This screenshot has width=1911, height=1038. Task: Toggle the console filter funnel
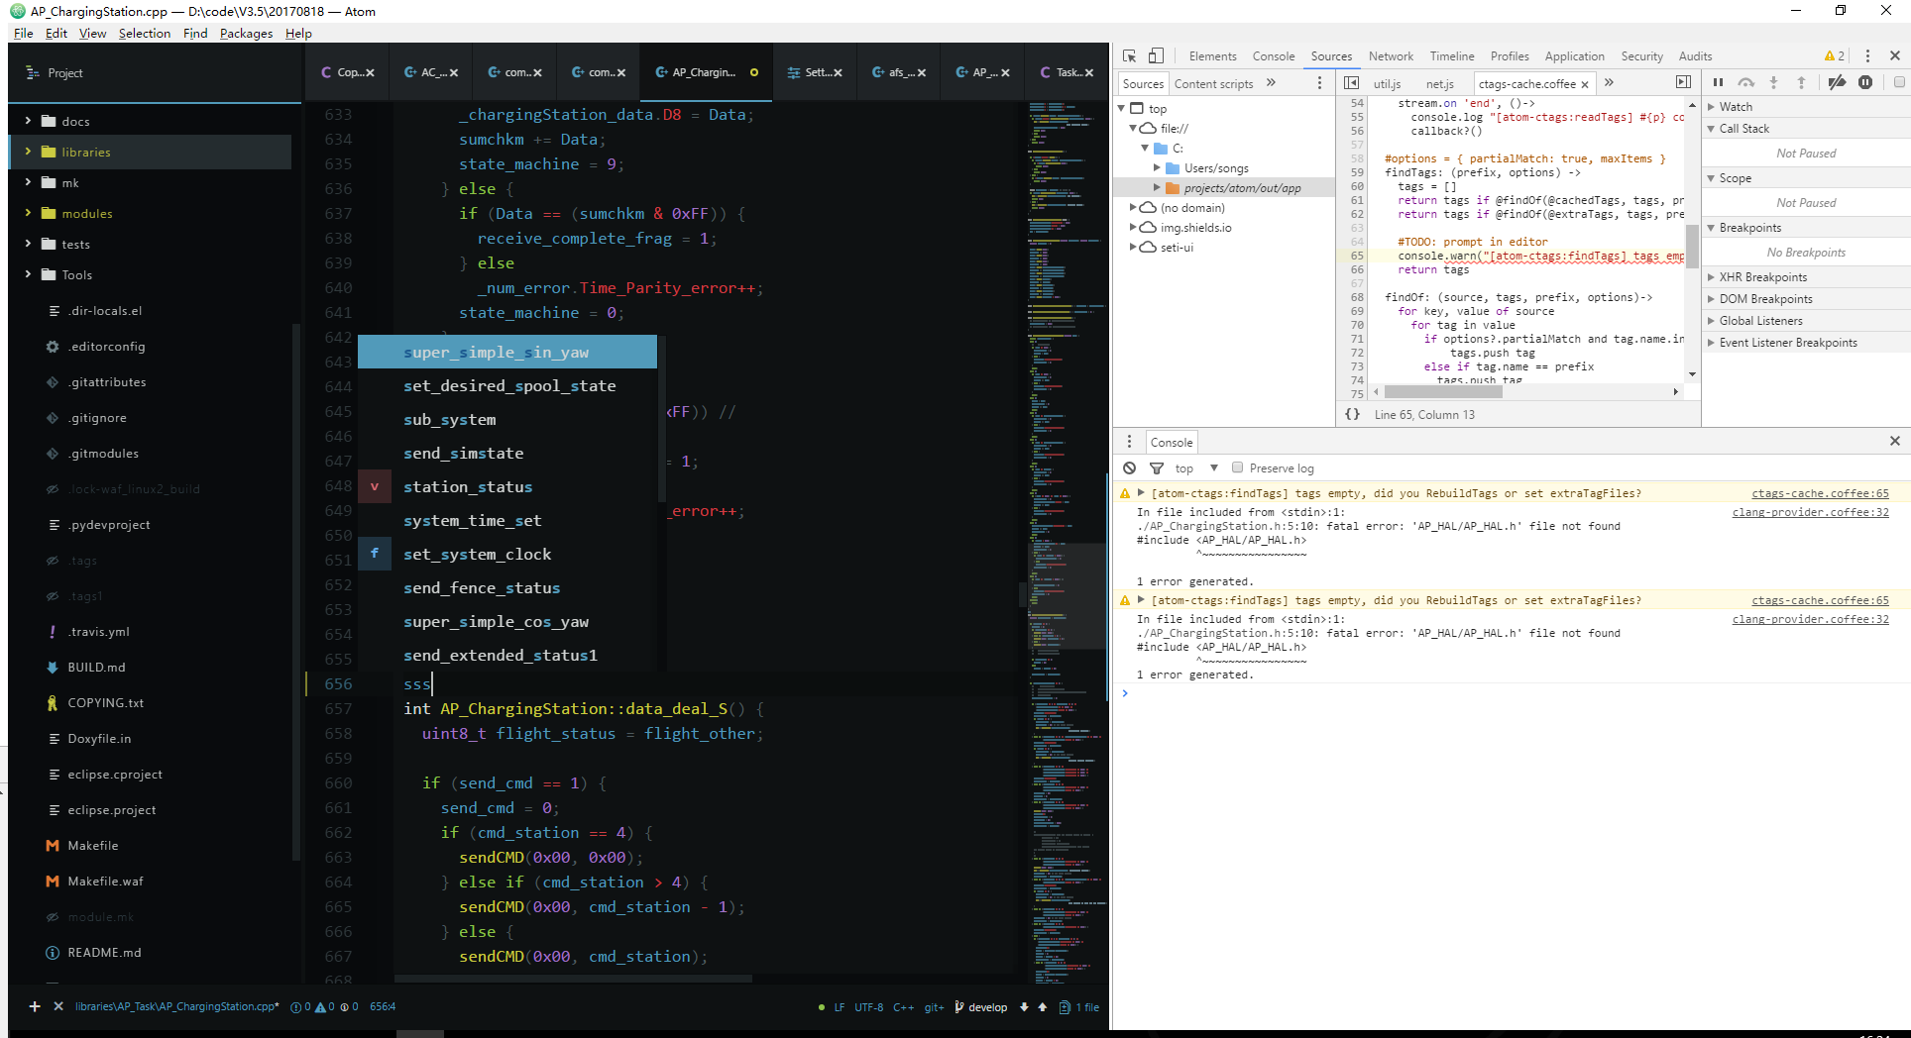(1156, 467)
